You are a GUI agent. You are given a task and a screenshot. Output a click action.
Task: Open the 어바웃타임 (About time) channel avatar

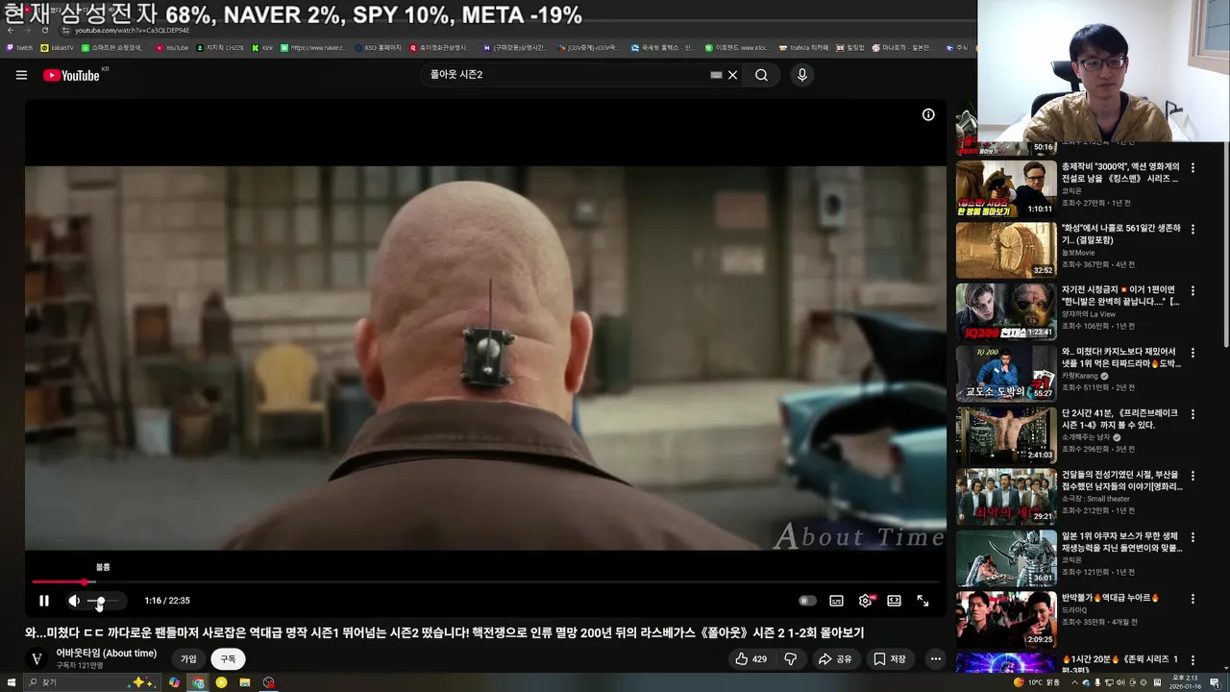tap(37, 658)
